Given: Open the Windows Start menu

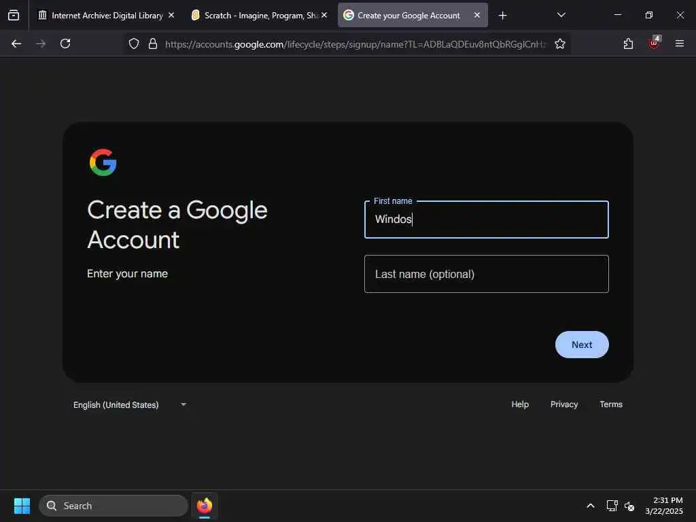Looking at the screenshot, I should click(x=22, y=506).
